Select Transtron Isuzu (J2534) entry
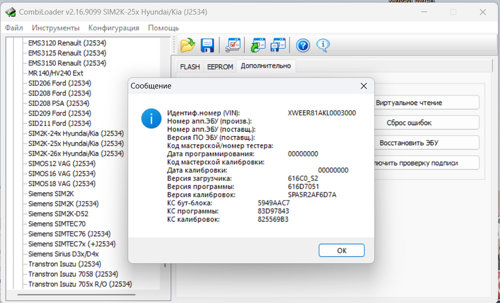The height and width of the screenshot is (303, 500). pos(65,264)
